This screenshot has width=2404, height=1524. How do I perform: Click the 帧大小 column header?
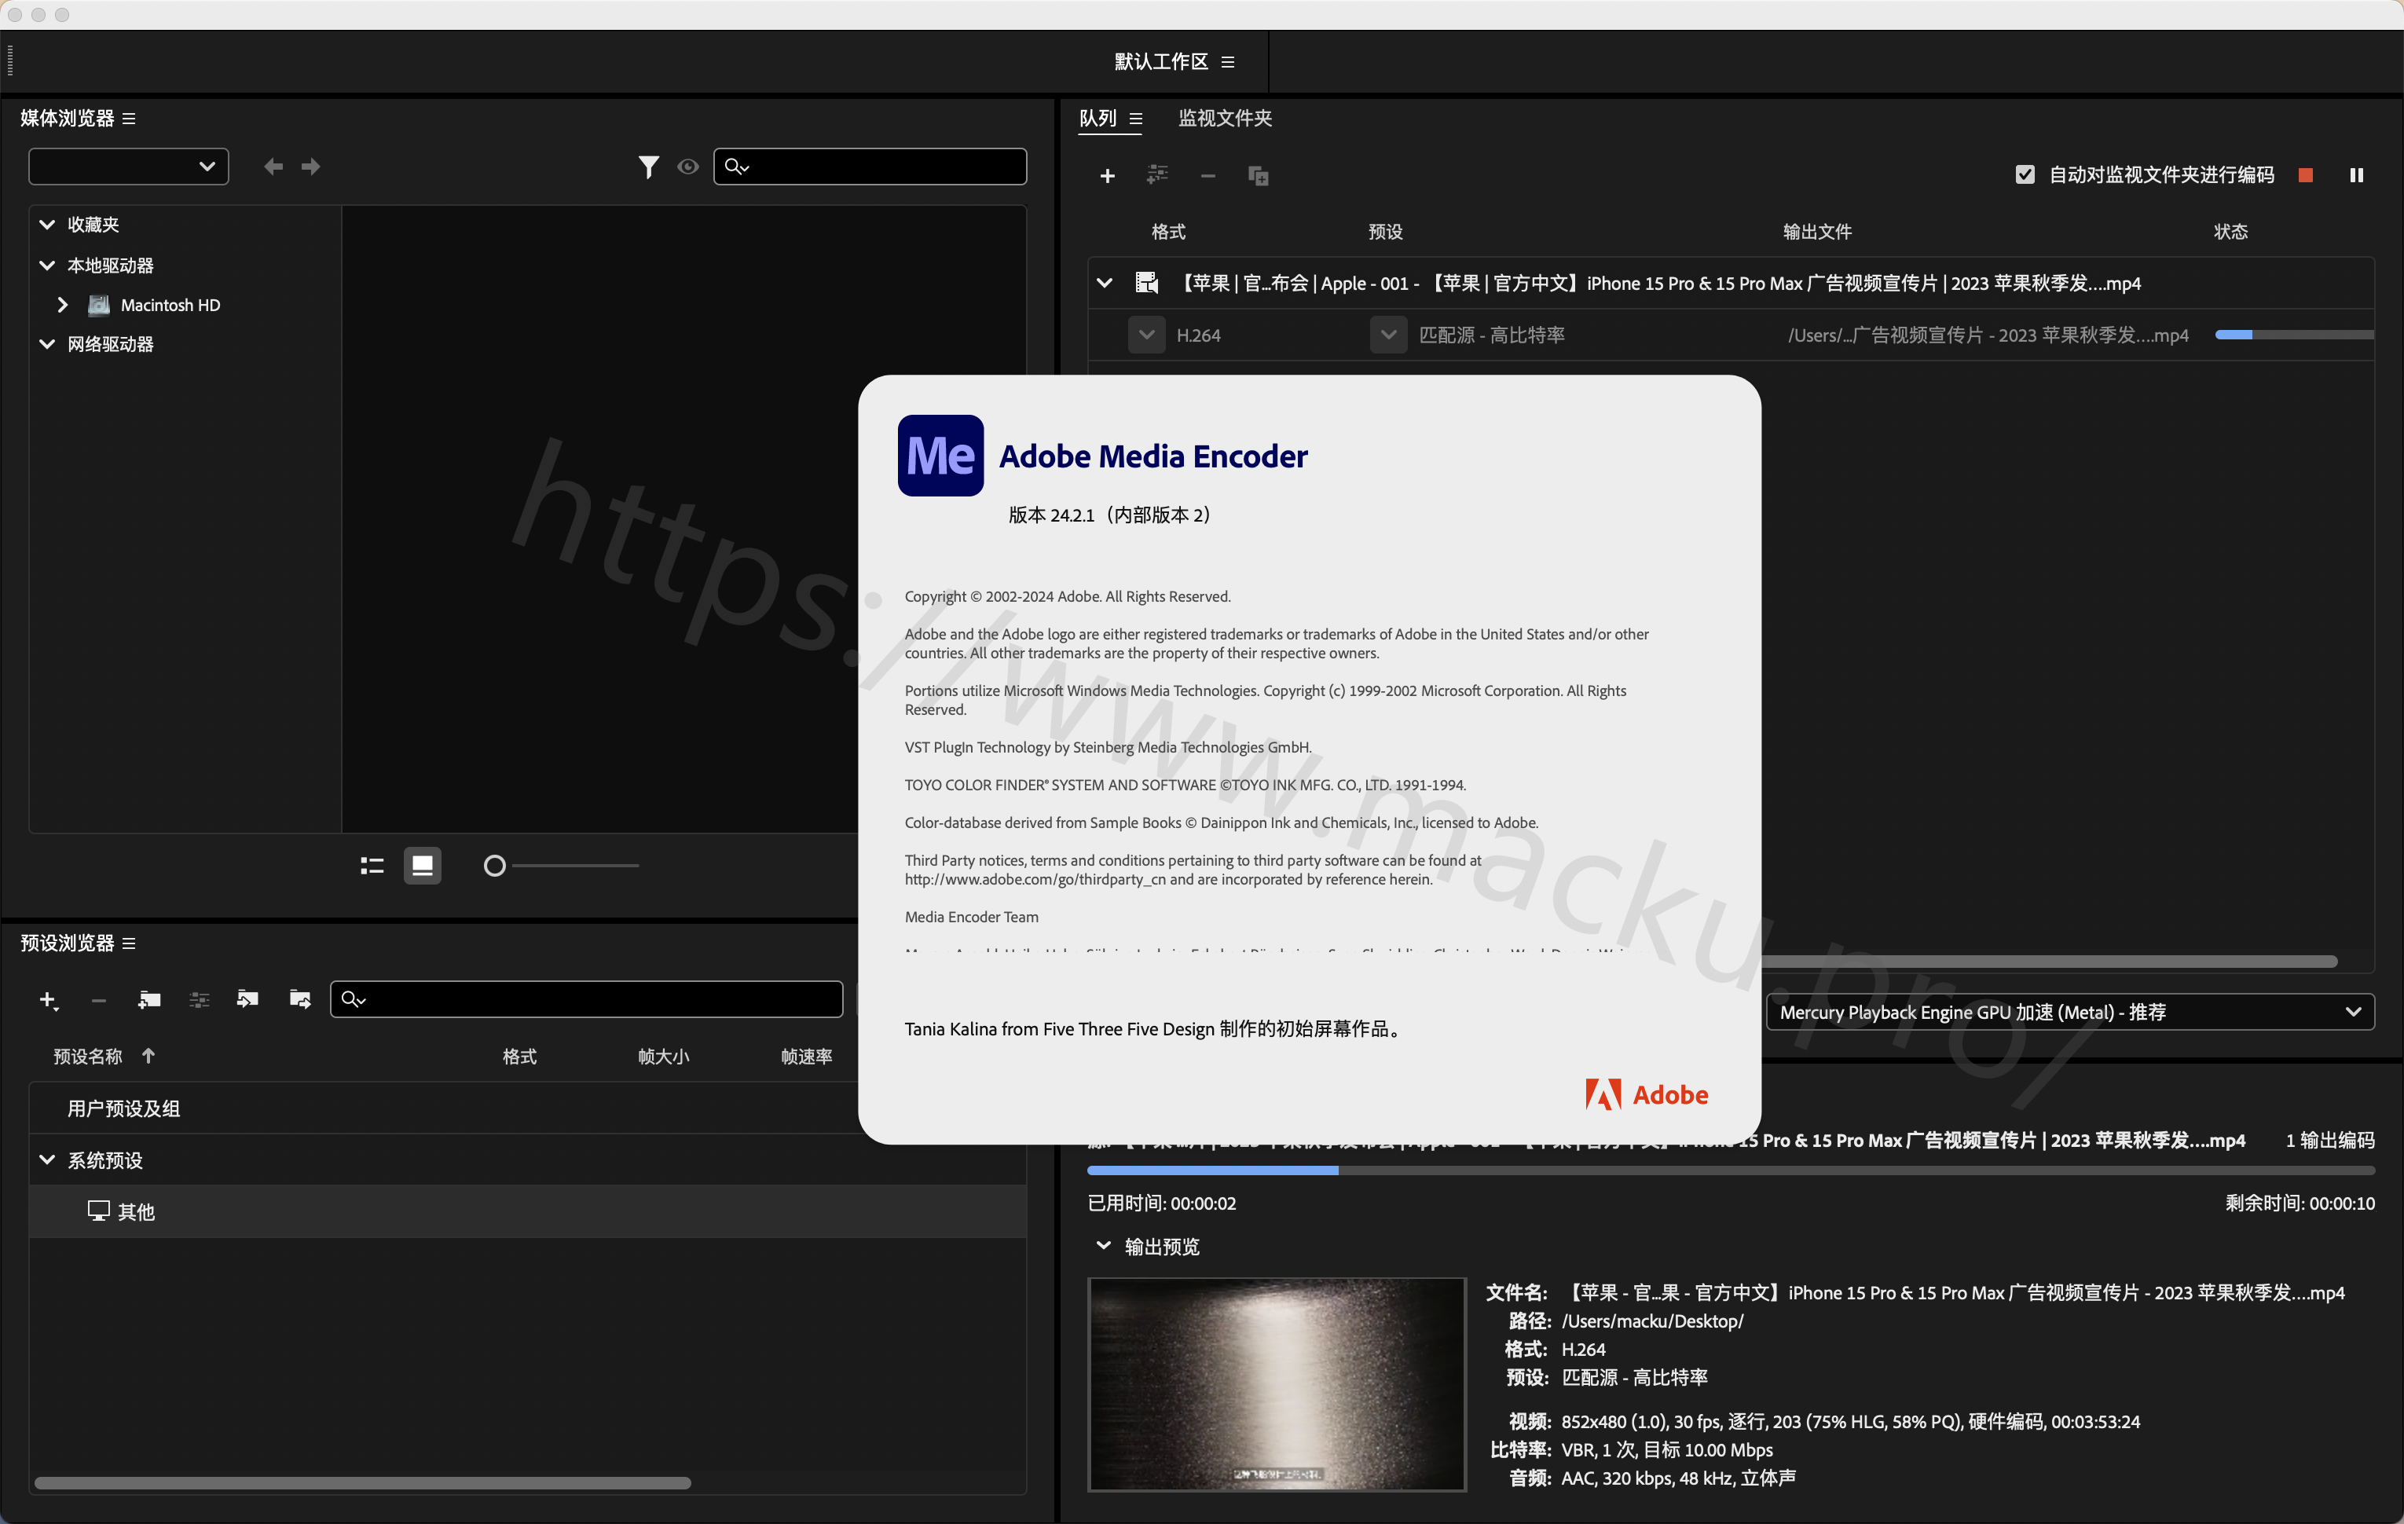[663, 1056]
